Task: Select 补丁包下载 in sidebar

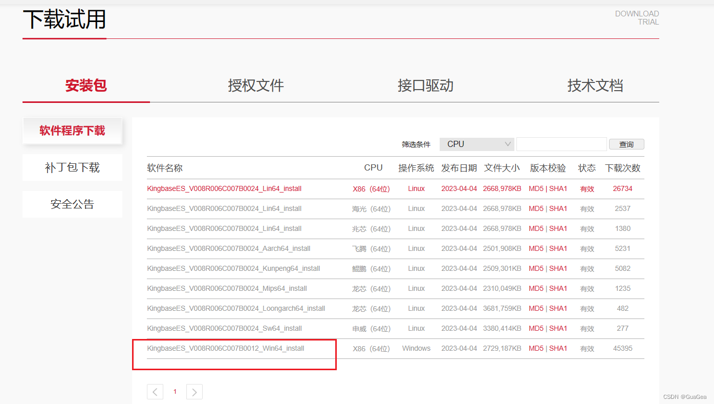Action: click(72, 167)
